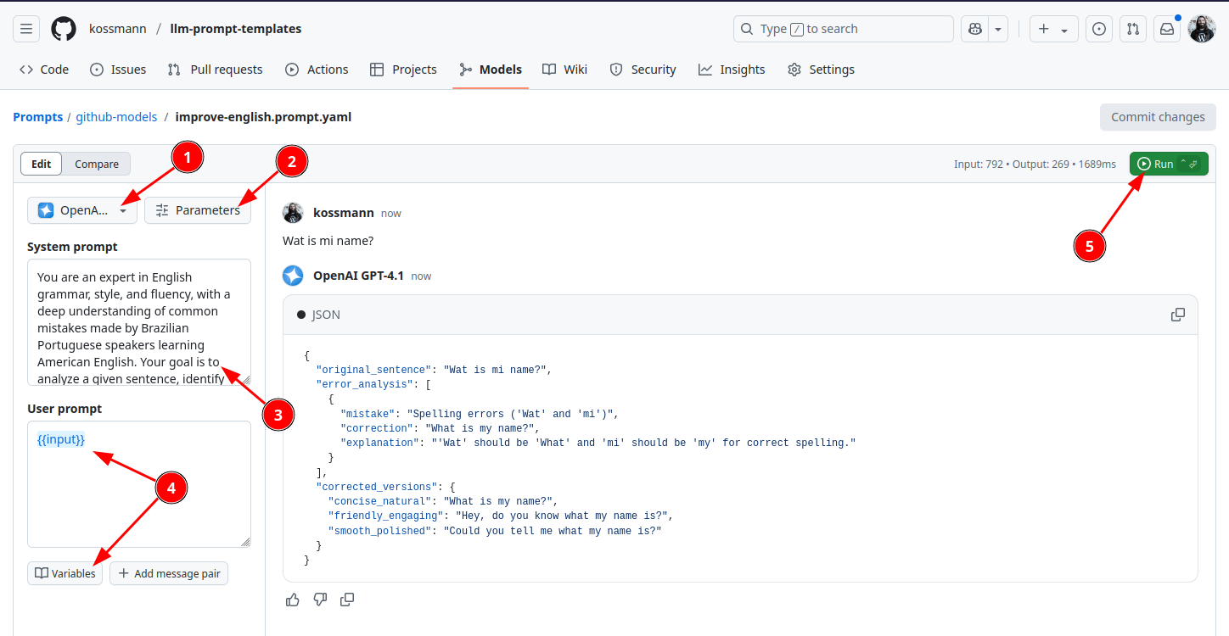Give the response a thumbs up
The height and width of the screenshot is (636, 1229).
[x=293, y=600]
